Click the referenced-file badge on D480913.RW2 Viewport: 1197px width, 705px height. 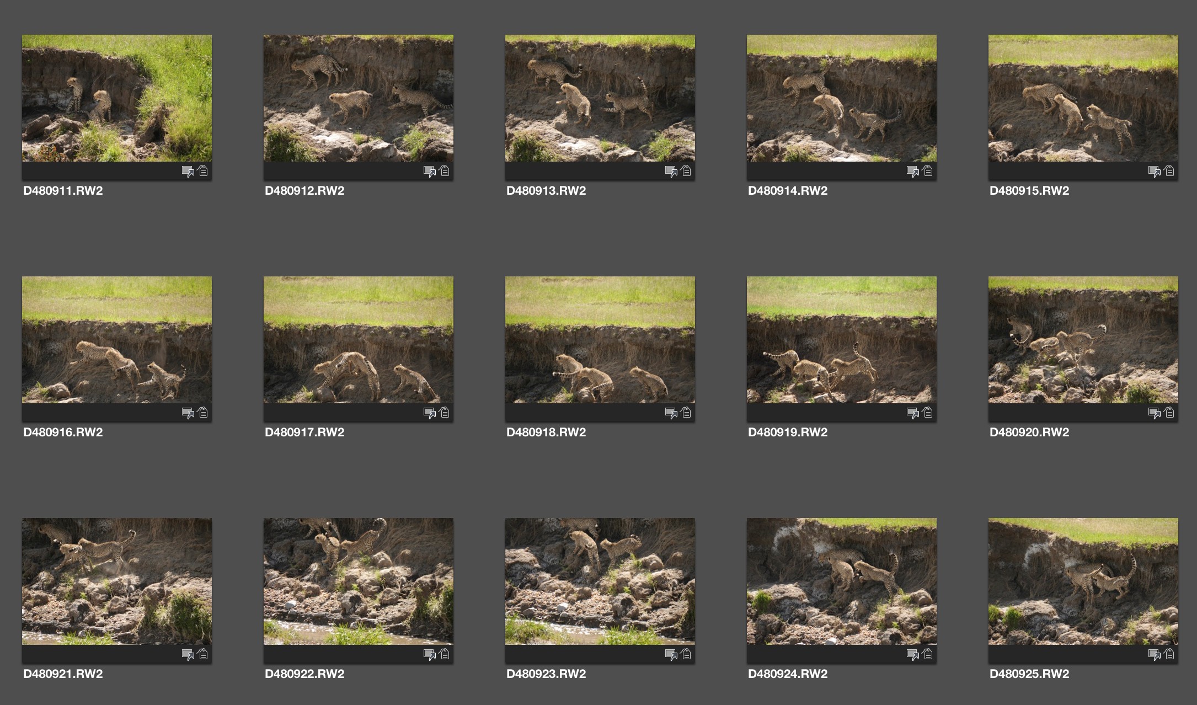671,172
